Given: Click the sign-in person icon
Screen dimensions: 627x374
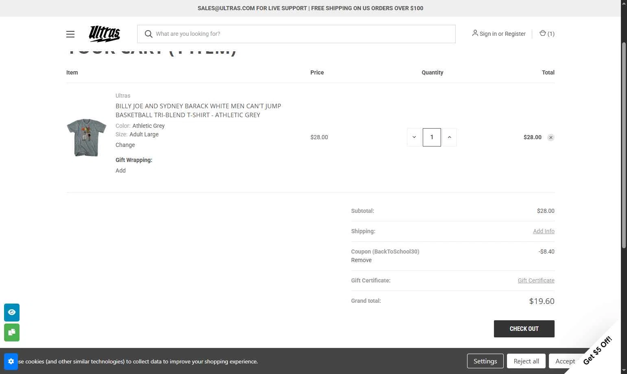Looking at the screenshot, I should (x=475, y=33).
